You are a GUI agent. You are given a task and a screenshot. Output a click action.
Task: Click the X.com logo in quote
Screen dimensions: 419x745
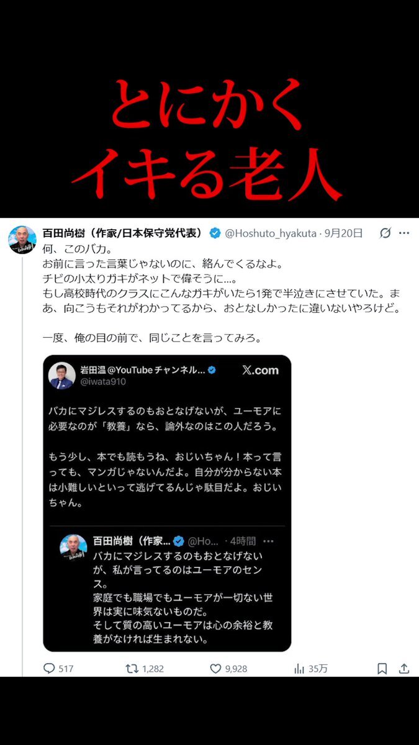tap(259, 371)
